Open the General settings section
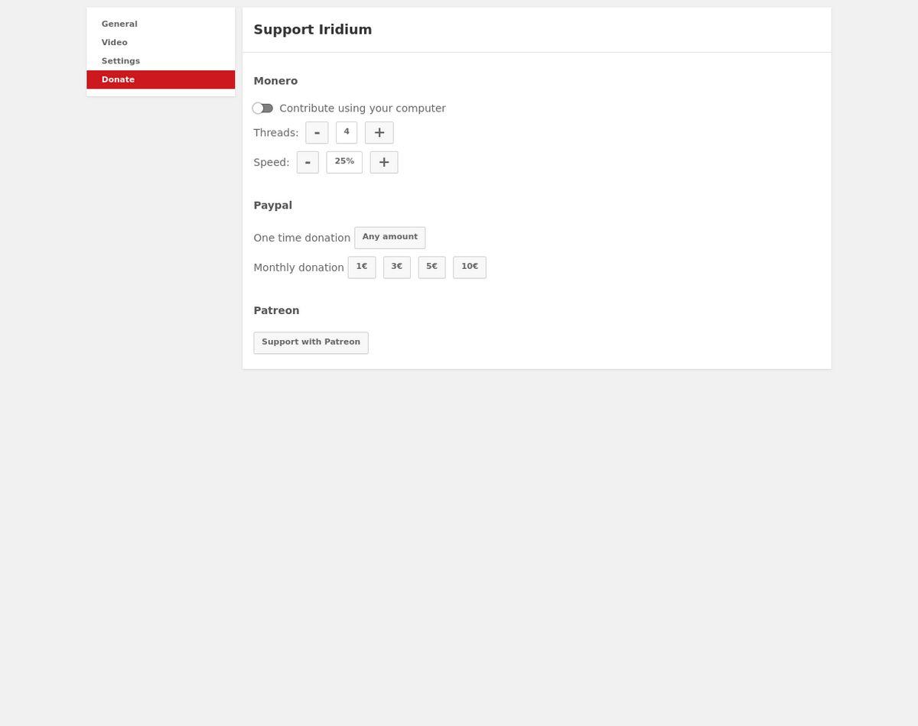918x726 pixels. click(x=161, y=24)
